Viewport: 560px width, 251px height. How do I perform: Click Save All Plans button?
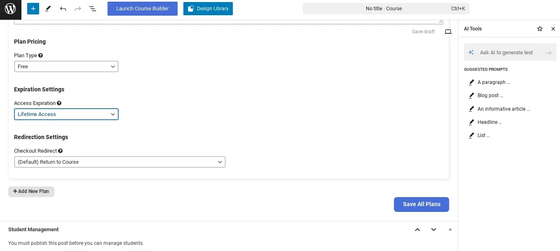click(x=422, y=205)
